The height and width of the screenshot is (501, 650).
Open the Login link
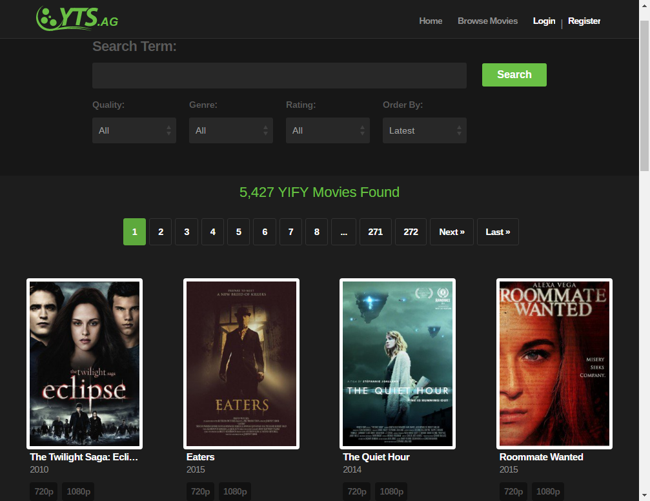click(x=544, y=21)
